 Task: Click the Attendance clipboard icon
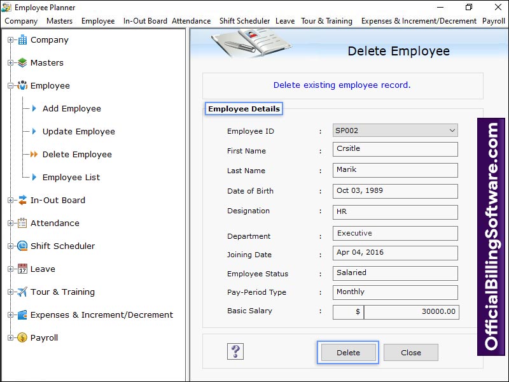[x=22, y=223]
